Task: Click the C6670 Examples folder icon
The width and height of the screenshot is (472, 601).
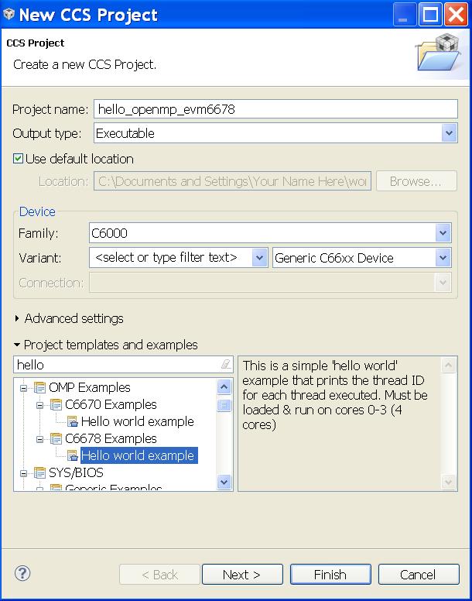Action: coord(56,404)
